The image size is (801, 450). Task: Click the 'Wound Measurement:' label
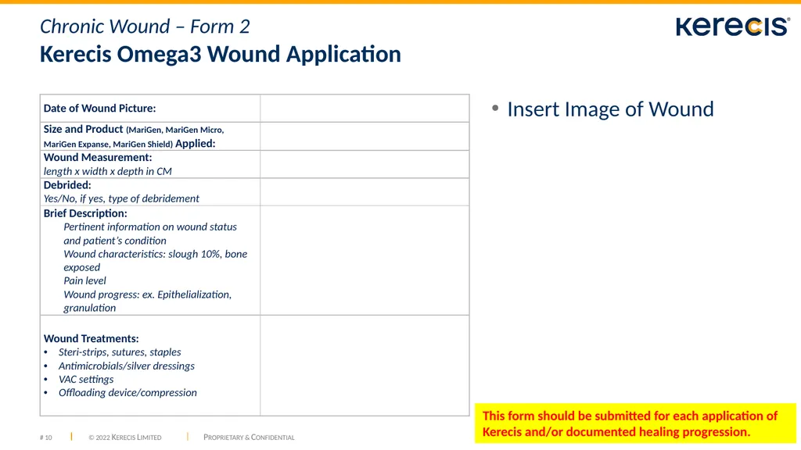pyautogui.click(x=98, y=157)
